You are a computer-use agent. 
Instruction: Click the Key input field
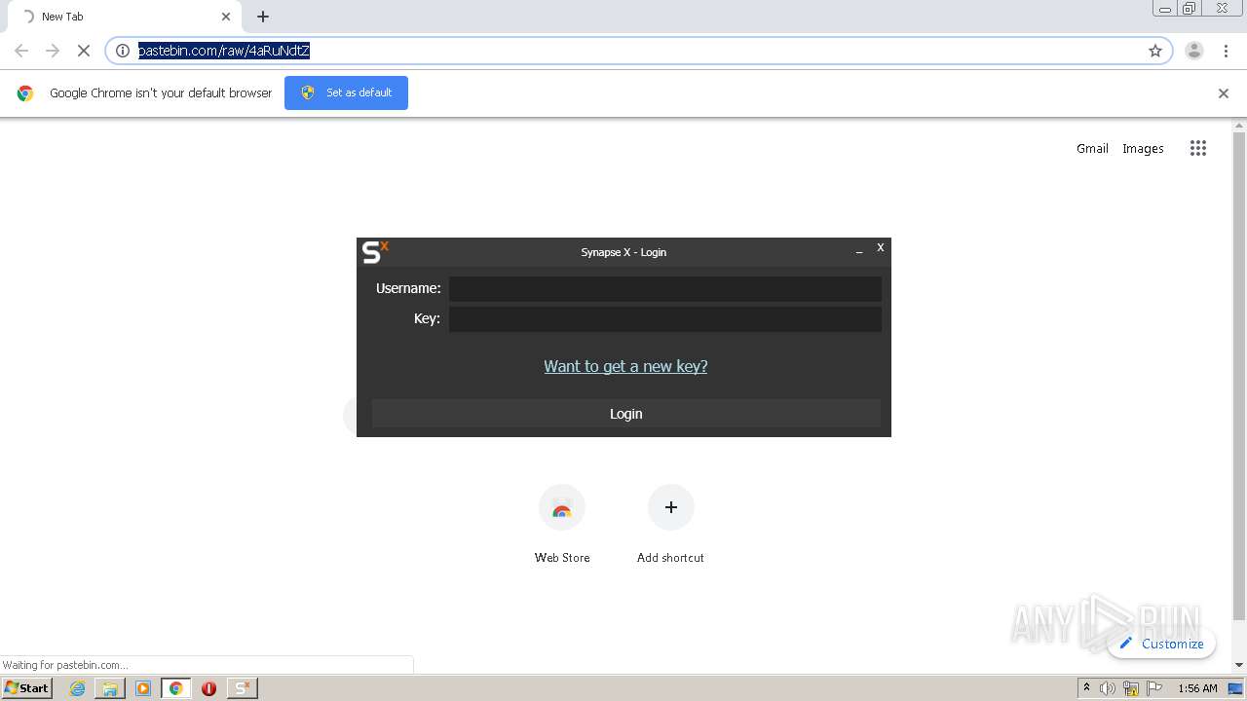pos(665,318)
